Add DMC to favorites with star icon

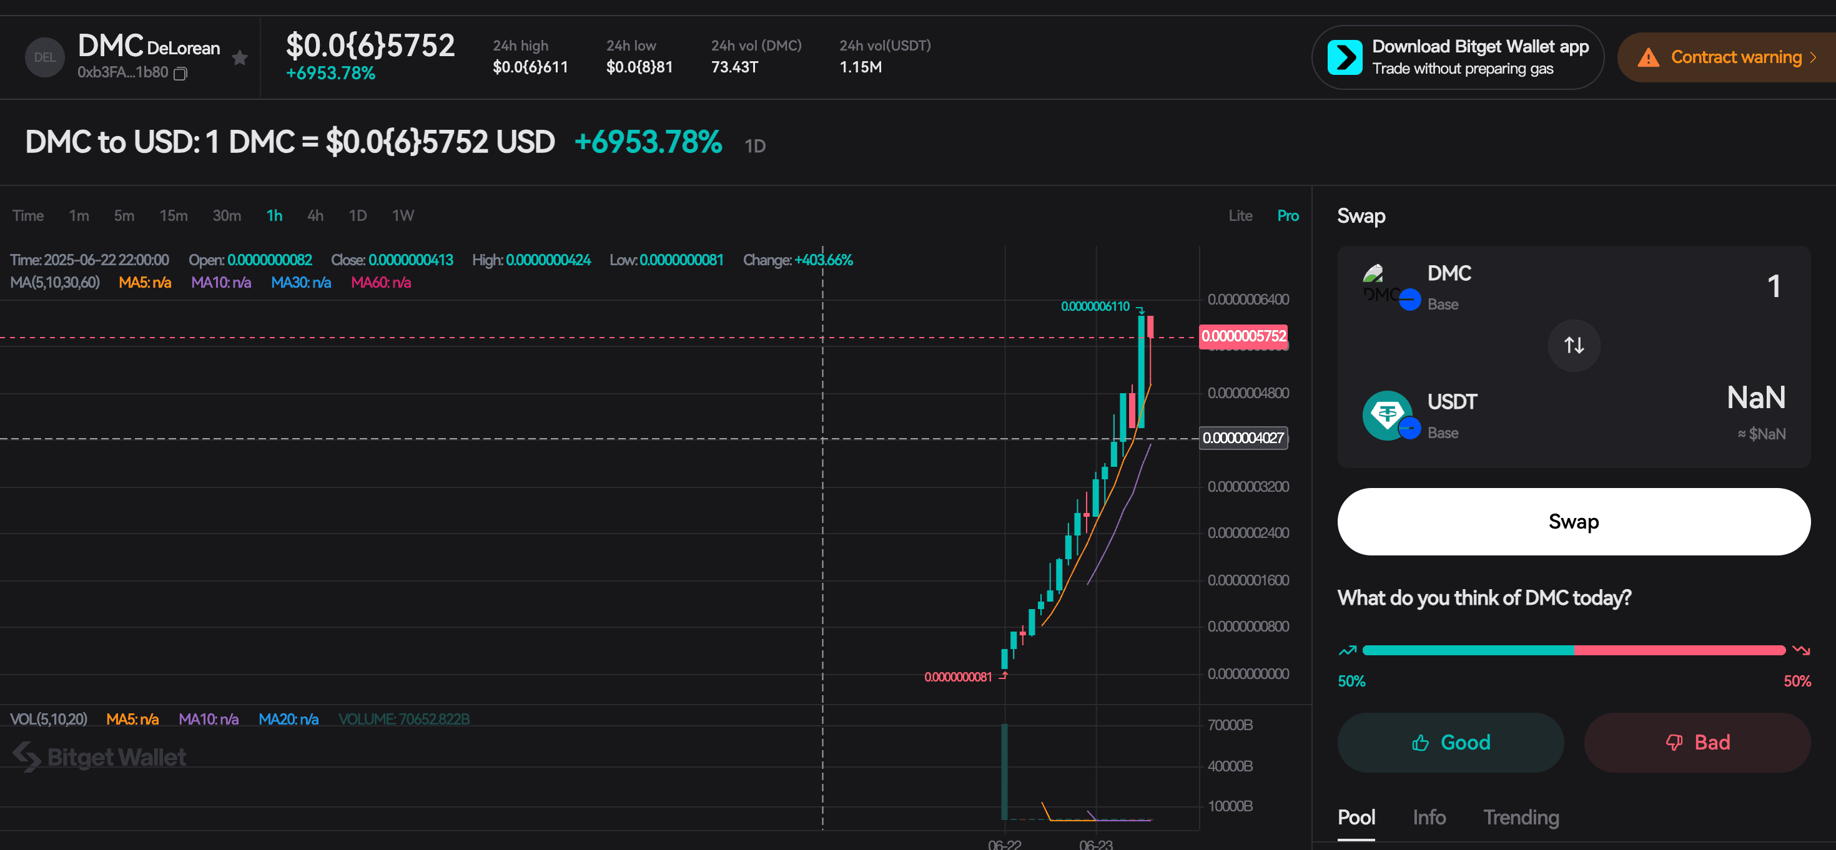240,57
